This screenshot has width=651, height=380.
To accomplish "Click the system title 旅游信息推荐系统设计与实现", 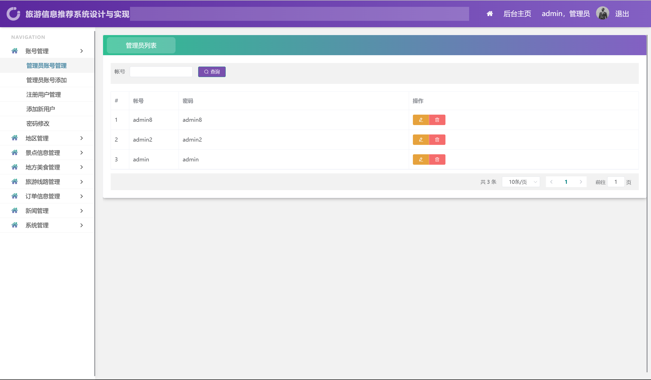I will tap(77, 14).
